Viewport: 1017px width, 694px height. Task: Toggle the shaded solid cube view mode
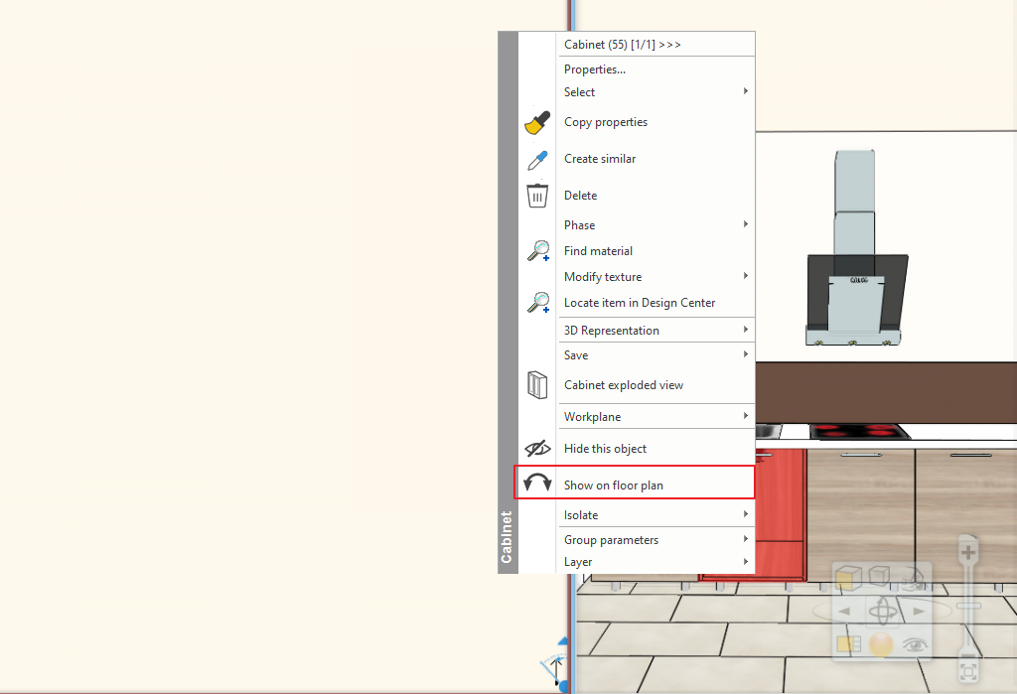point(846,578)
